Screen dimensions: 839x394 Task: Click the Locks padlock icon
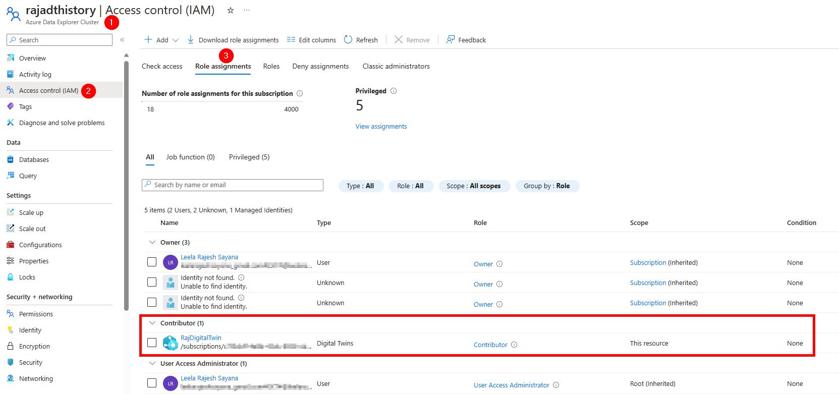[11, 277]
